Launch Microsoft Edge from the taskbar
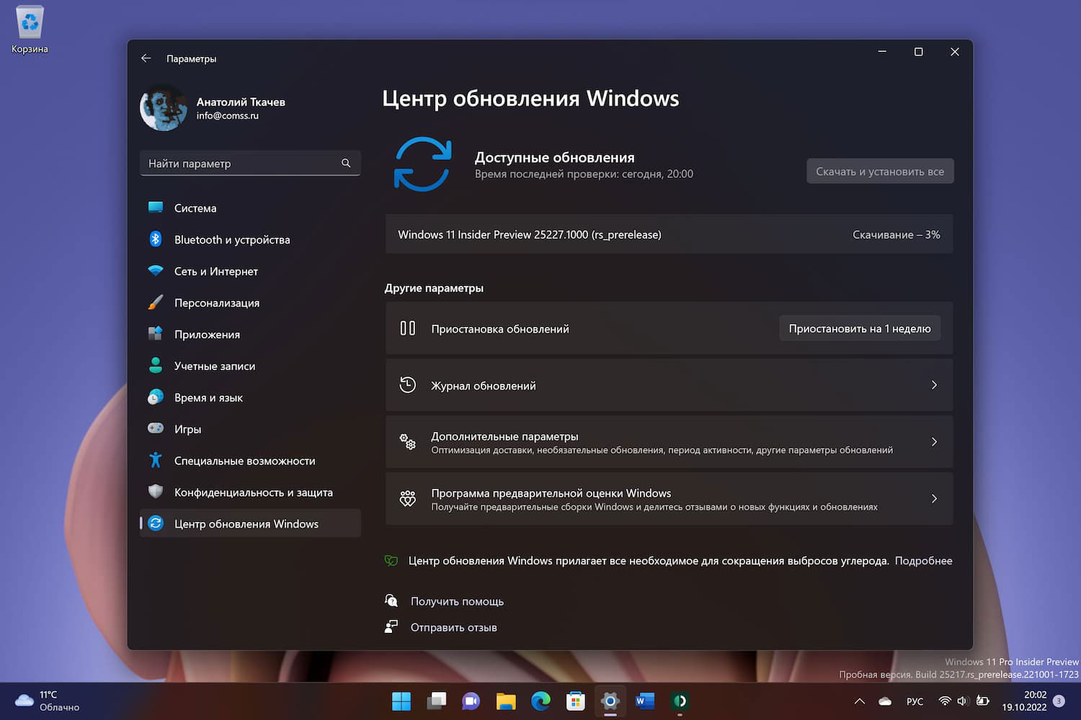1081x720 pixels. coord(540,701)
